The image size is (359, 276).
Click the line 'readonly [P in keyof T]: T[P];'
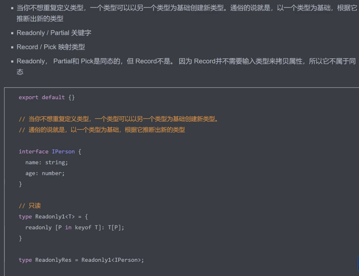pos(75,228)
